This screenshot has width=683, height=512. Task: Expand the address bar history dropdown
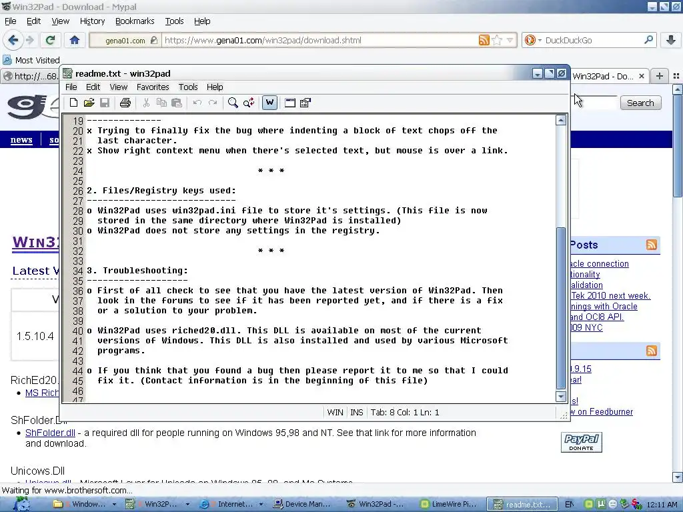(x=510, y=41)
